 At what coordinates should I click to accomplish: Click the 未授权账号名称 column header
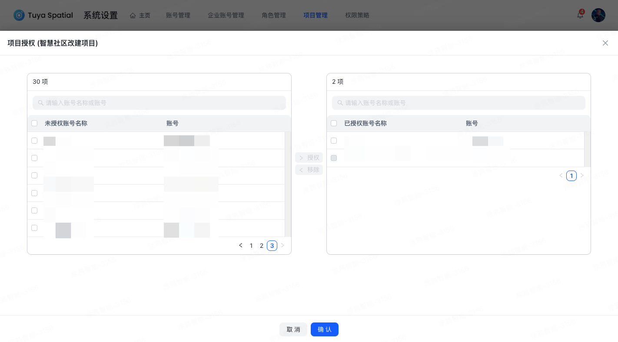[66, 123]
